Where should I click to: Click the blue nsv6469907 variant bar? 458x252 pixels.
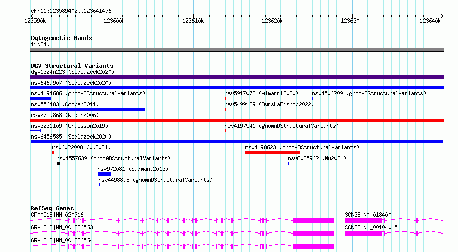[x=237, y=88]
